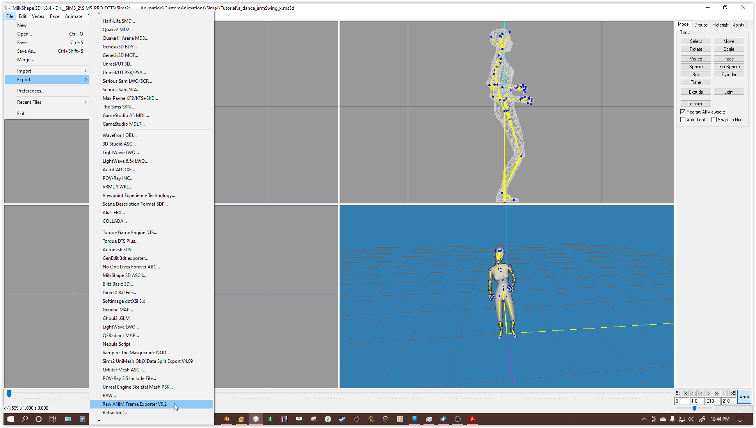Step forward one frame

(x=709, y=393)
